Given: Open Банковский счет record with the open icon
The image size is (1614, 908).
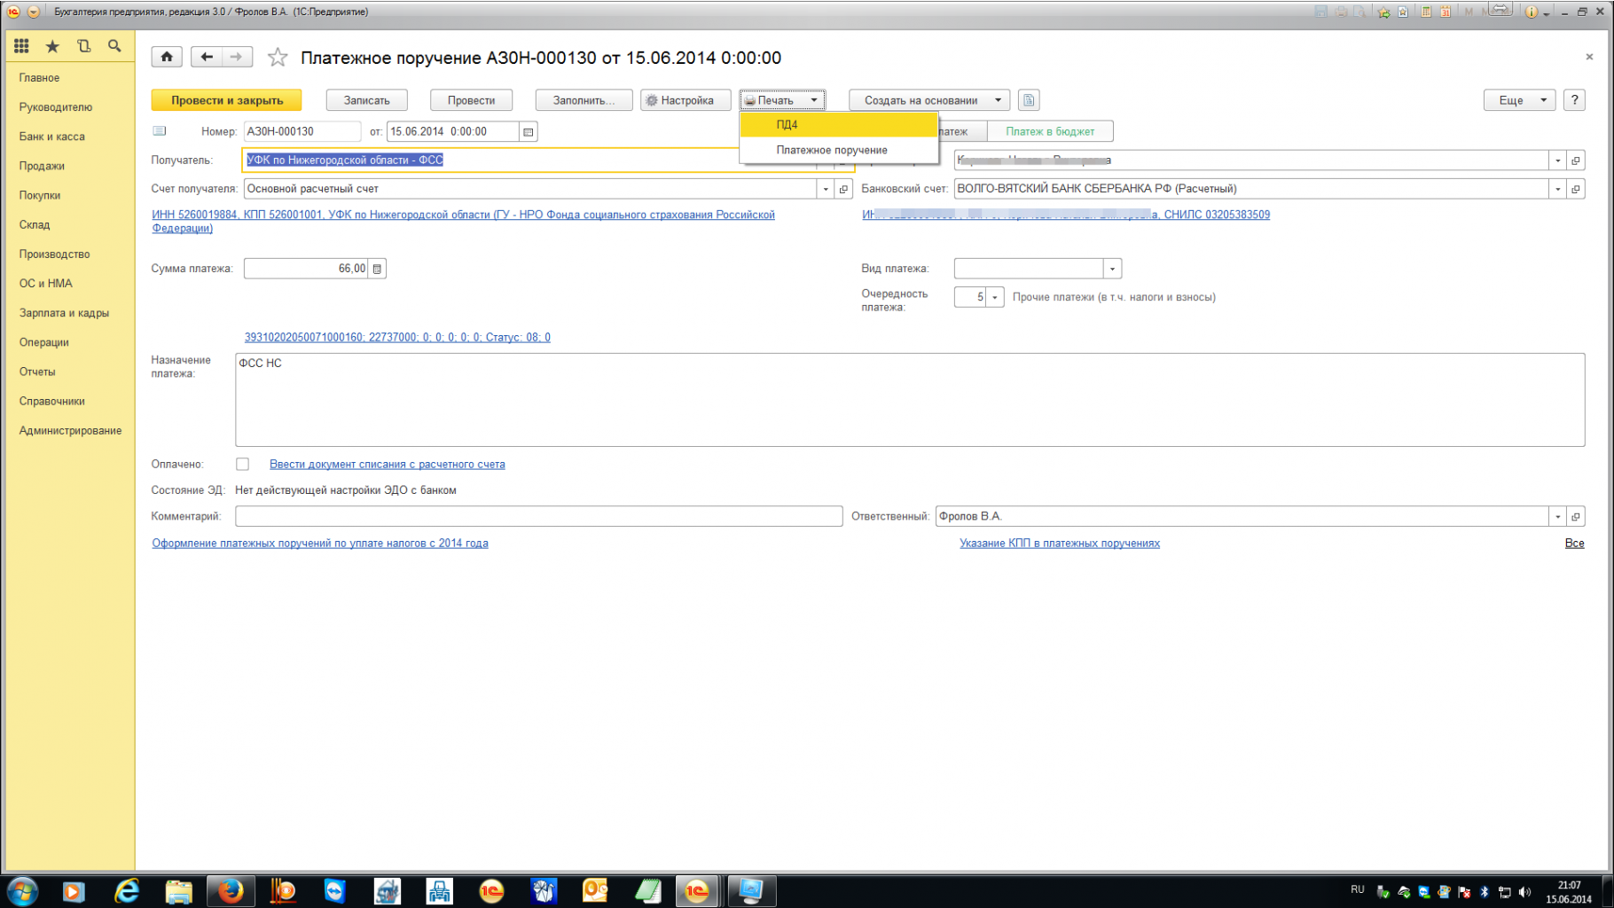Looking at the screenshot, I should click(1576, 189).
